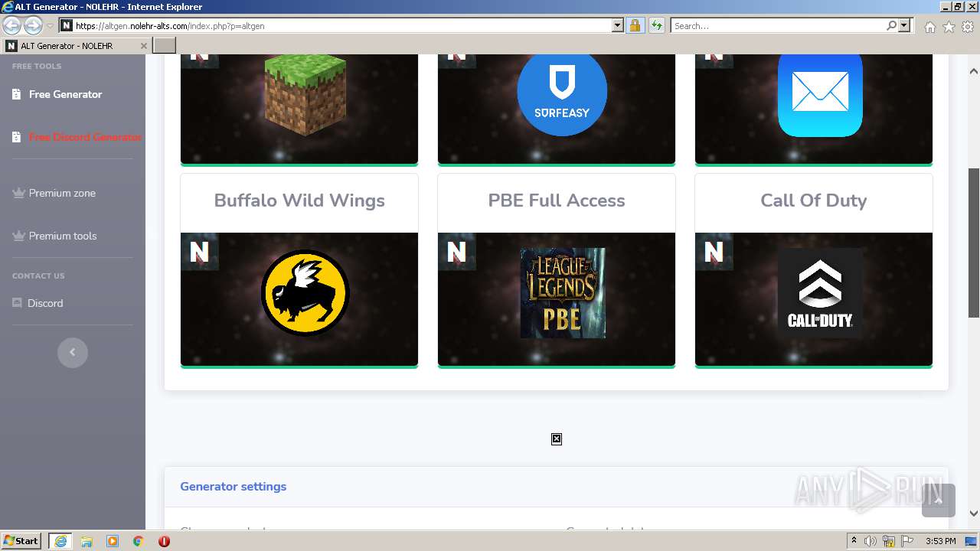Click the security lock icon
This screenshot has width=980, height=551.
coord(635,26)
